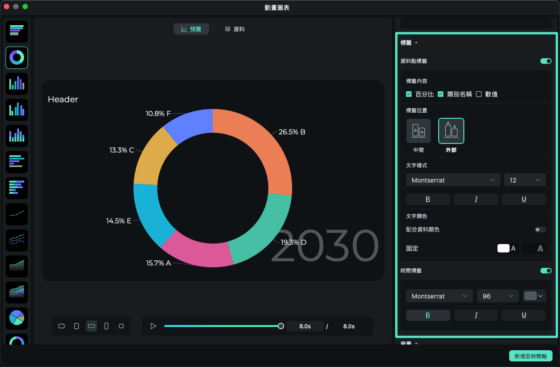Uncheck the 百分比 checkbox
Image resolution: width=560 pixels, height=367 pixels.
tap(409, 94)
